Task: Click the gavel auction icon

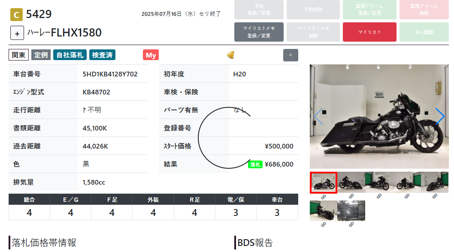Action: (x=231, y=55)
